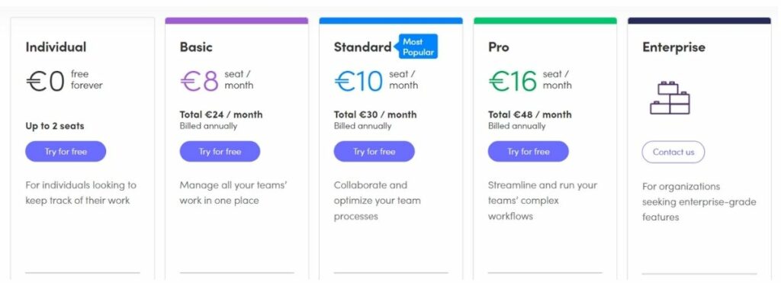
Task: Contact us for Enterprise plan
Action: pos(673,152)
